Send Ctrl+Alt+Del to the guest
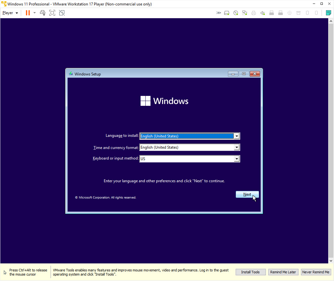Viewport: 334px width, 281px height. tap(43, 12)
